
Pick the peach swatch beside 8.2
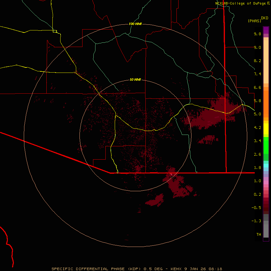[x=266, y=62]
